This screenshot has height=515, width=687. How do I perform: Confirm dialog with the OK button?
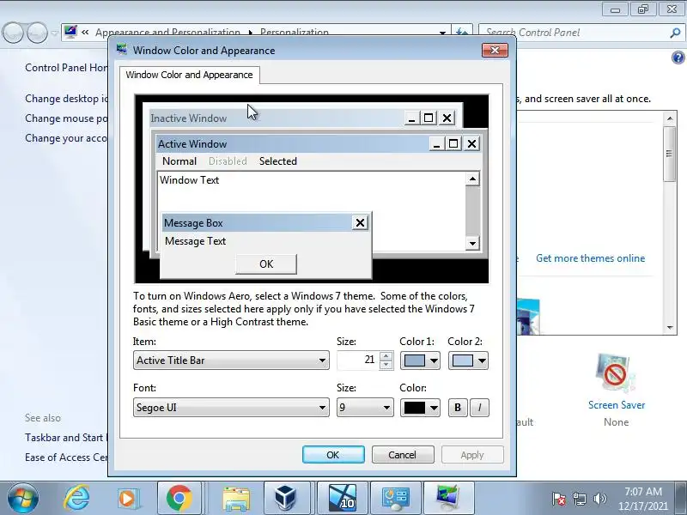click(x=333, y=455)
